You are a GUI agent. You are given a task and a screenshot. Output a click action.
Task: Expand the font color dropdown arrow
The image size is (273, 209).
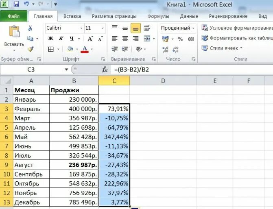click(92, 49)
